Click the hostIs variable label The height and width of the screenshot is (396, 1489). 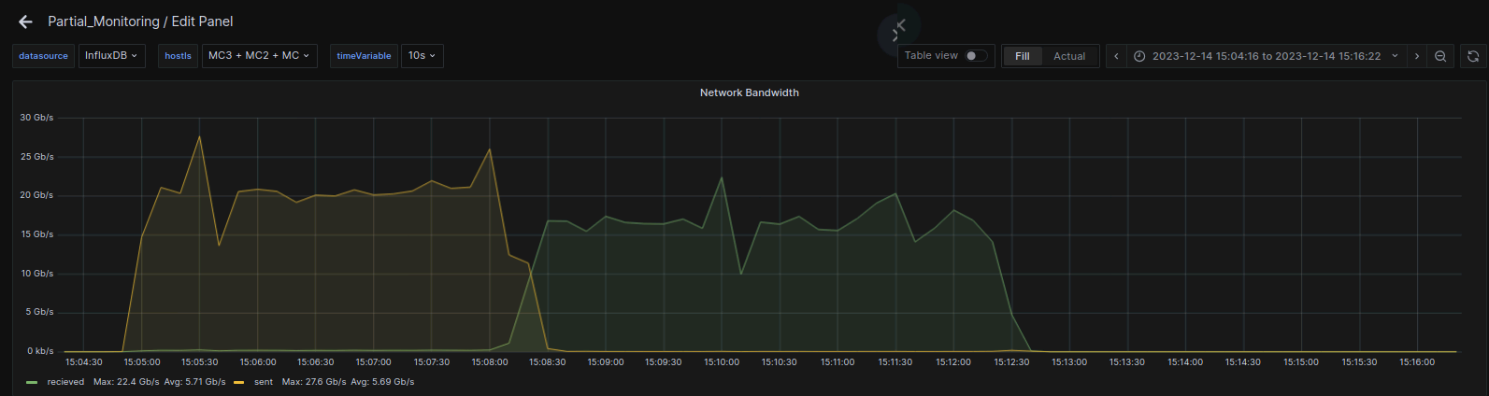click(178, 56)
